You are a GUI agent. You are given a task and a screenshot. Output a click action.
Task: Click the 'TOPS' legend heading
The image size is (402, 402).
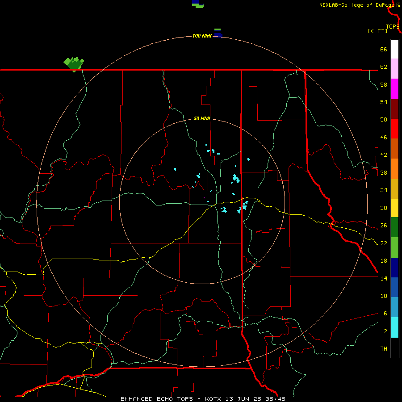(393, 27)
